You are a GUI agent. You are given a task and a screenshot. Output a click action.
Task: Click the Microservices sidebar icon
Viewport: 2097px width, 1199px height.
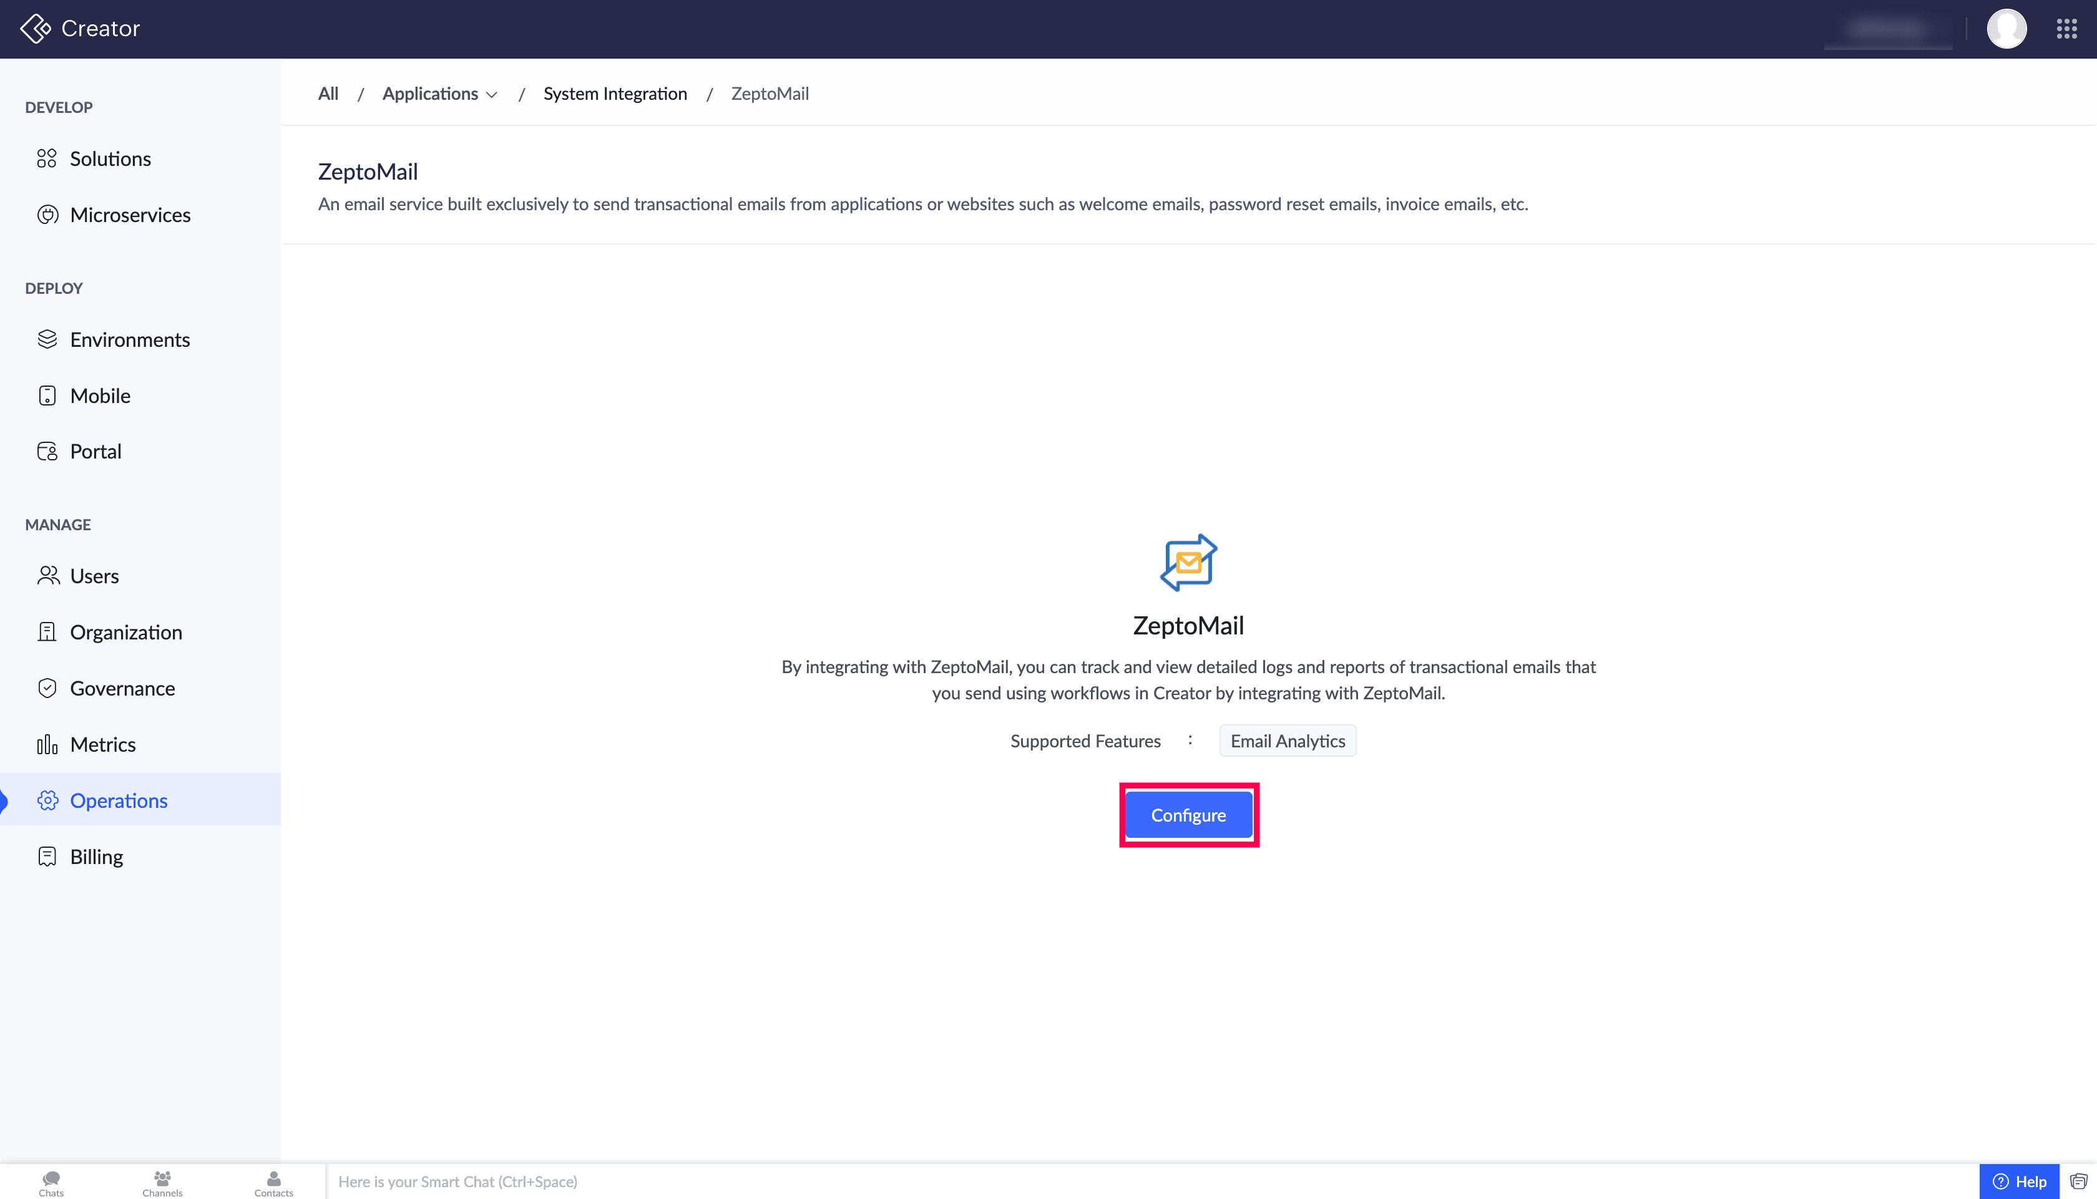point(47,215)
